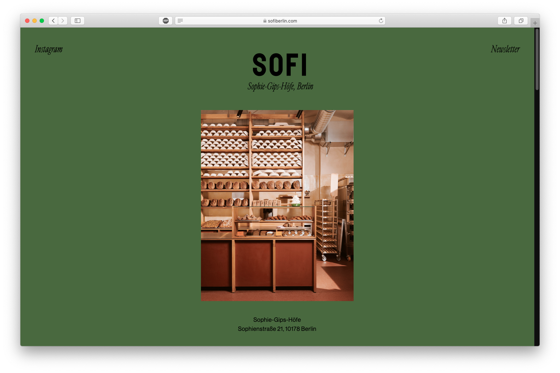Close the Safari window with red button
The image size is (560, 373).
point(27,21)
